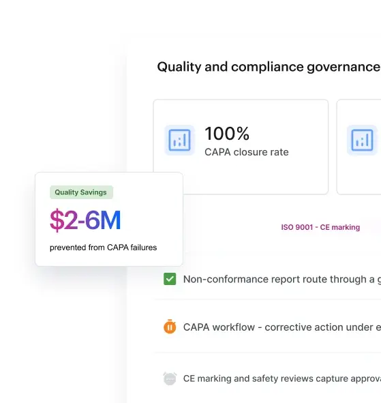Image resolution: width=381 pixels, height=403 pixels.
Task: Click 'prevented from CAPA failures' text
Action: tap(104, 248)
